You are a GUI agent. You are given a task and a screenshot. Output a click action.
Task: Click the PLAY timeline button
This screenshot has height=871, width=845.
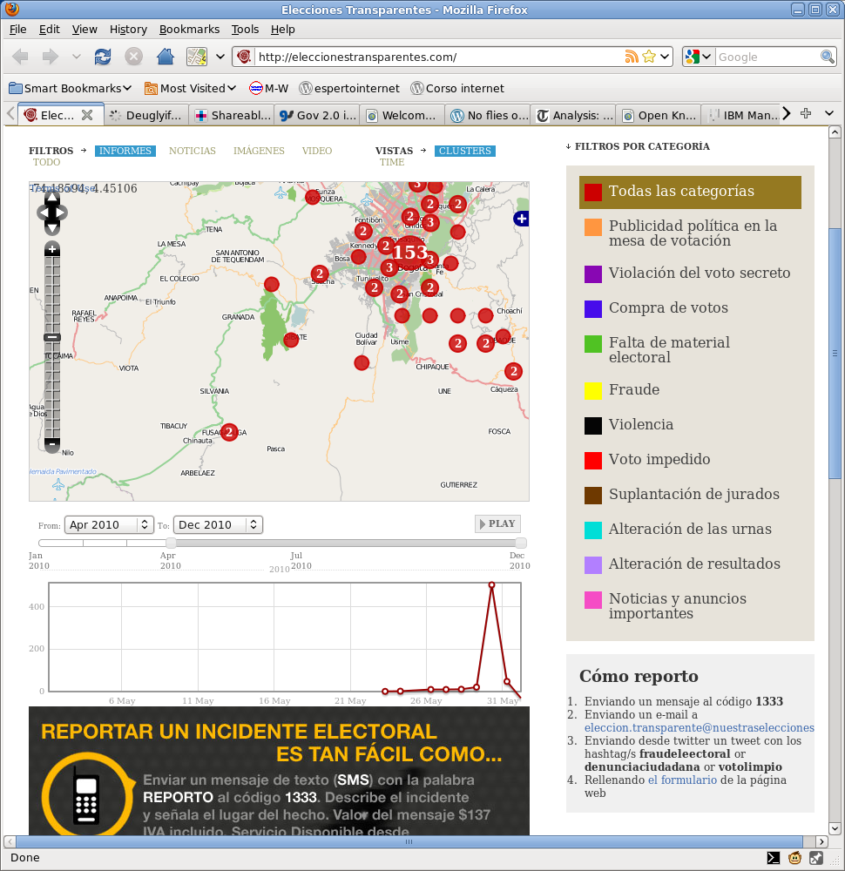coord(497,523)
